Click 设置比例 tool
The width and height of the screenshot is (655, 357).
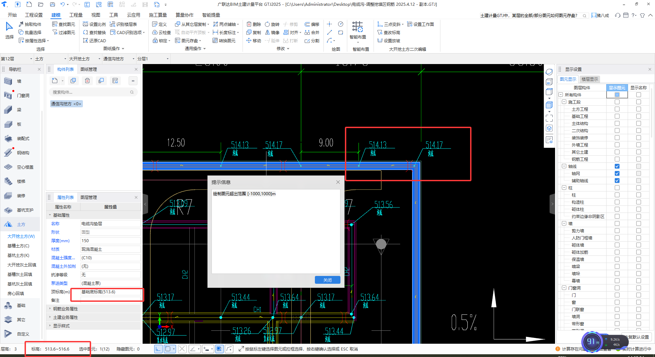pos(94,24)
